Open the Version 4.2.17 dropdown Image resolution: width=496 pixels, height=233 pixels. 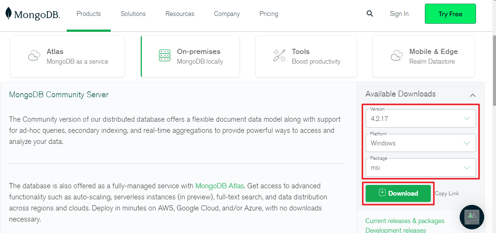coord(420,119)
